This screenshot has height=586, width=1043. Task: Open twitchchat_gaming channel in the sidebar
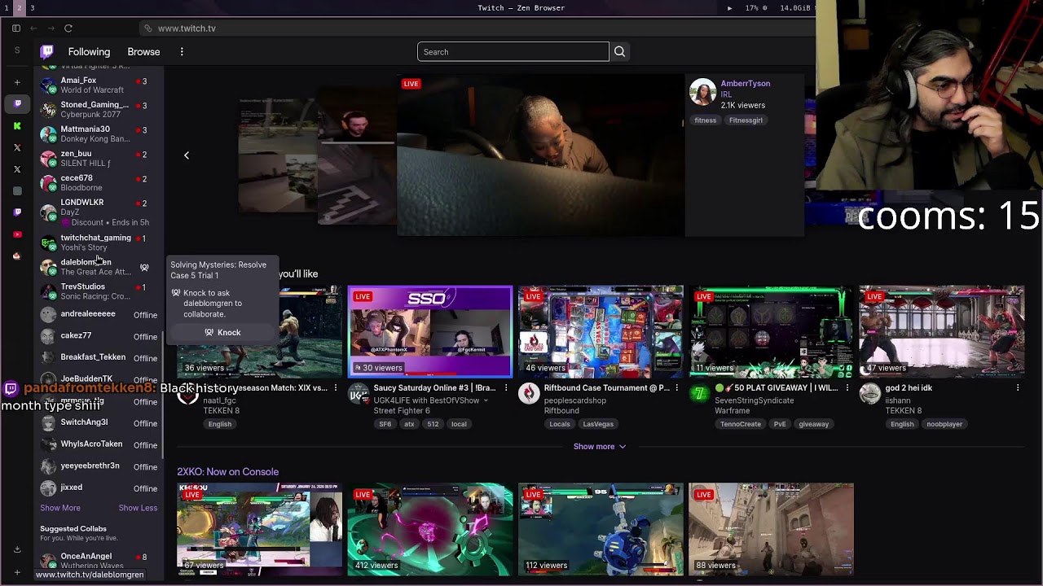(99, 243)
